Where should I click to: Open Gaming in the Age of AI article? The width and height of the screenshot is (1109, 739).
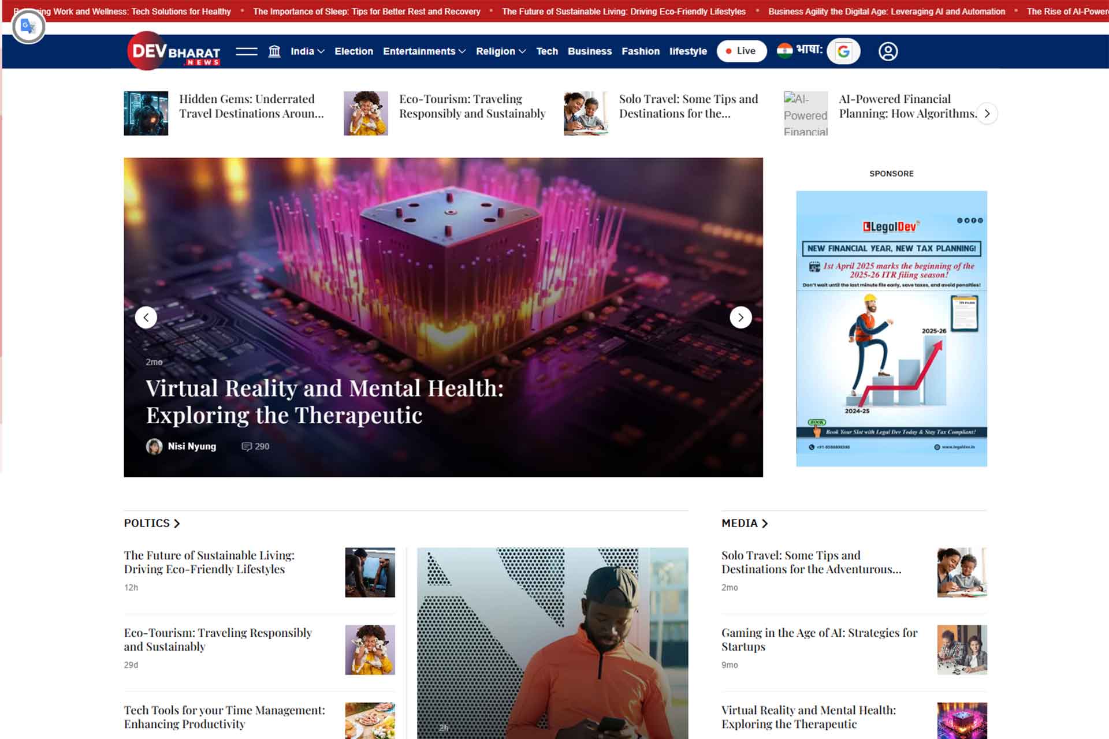(819, 640)
